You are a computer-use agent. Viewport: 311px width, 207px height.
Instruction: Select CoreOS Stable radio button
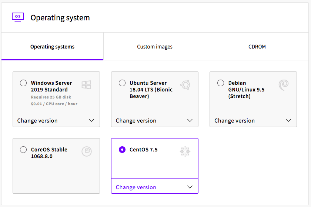pyautogui.click(x=23, y=150)
